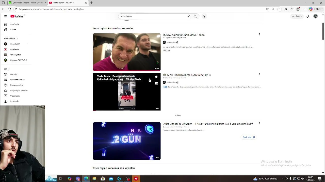Open FailplayTV subscription
The height and width of the screenshot is (182, 325).
15,49
